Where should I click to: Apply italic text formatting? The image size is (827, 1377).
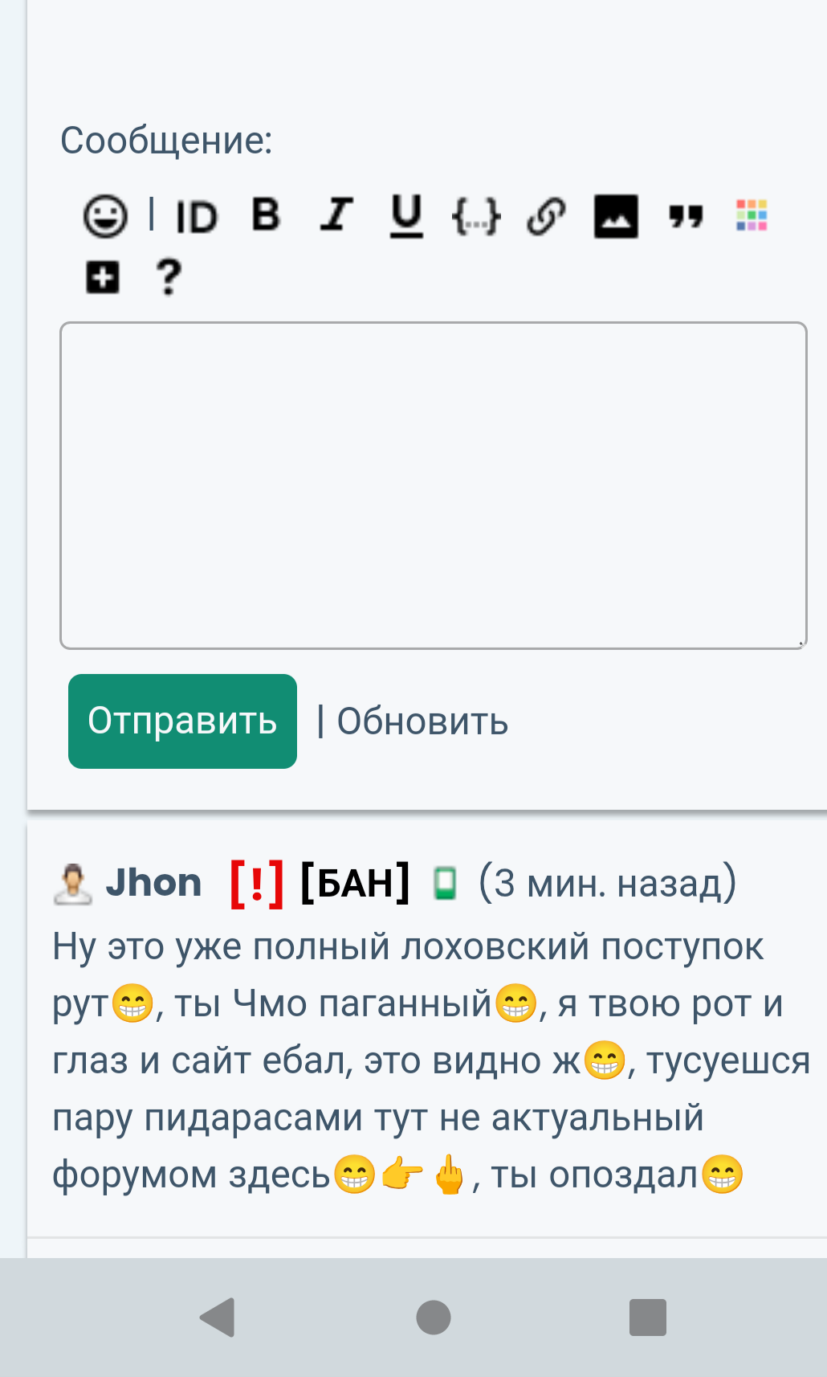tap(336, 215)
